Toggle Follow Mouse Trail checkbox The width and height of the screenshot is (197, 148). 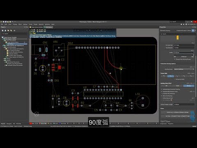click(162, 98)
